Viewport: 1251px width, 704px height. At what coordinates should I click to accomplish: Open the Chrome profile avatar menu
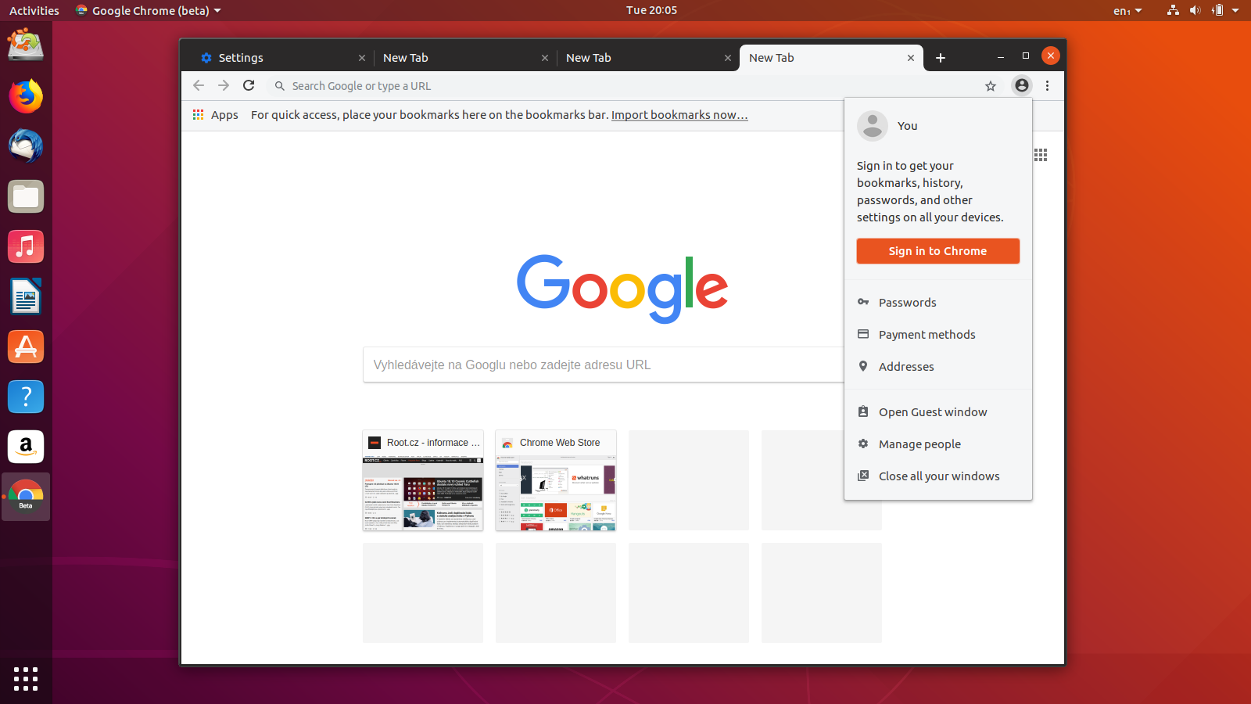point(1022,86)
